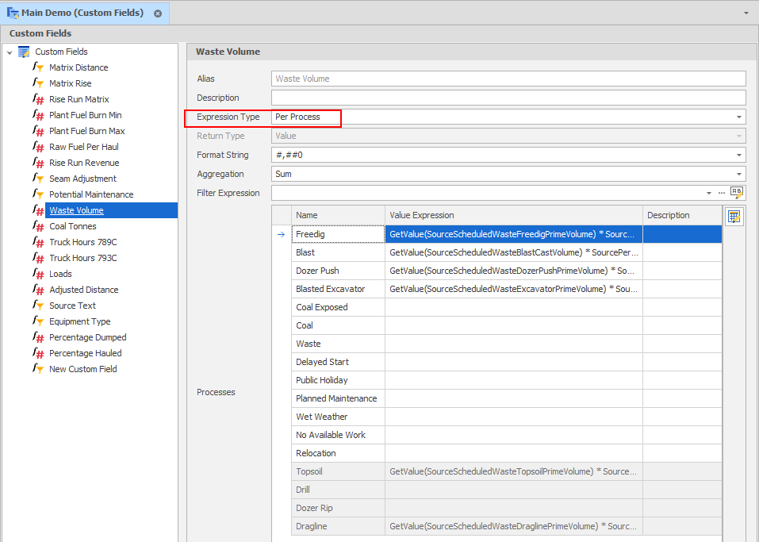759x542 pixels.
Task: Click the Main Demo tab document icon
Action: click(13, 13)
